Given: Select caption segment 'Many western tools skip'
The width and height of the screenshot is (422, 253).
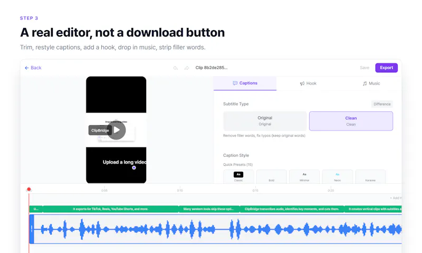Looking at the screenshot, I should 209,209.
